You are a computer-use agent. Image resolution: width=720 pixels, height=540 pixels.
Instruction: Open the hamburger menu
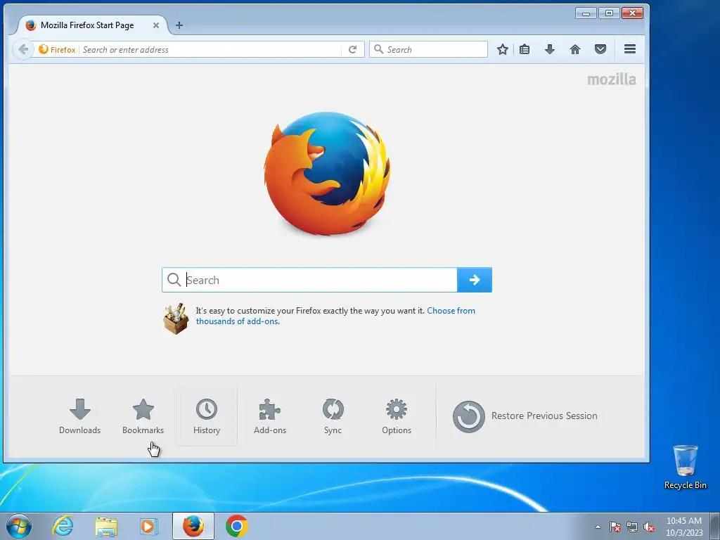(630, 49)
